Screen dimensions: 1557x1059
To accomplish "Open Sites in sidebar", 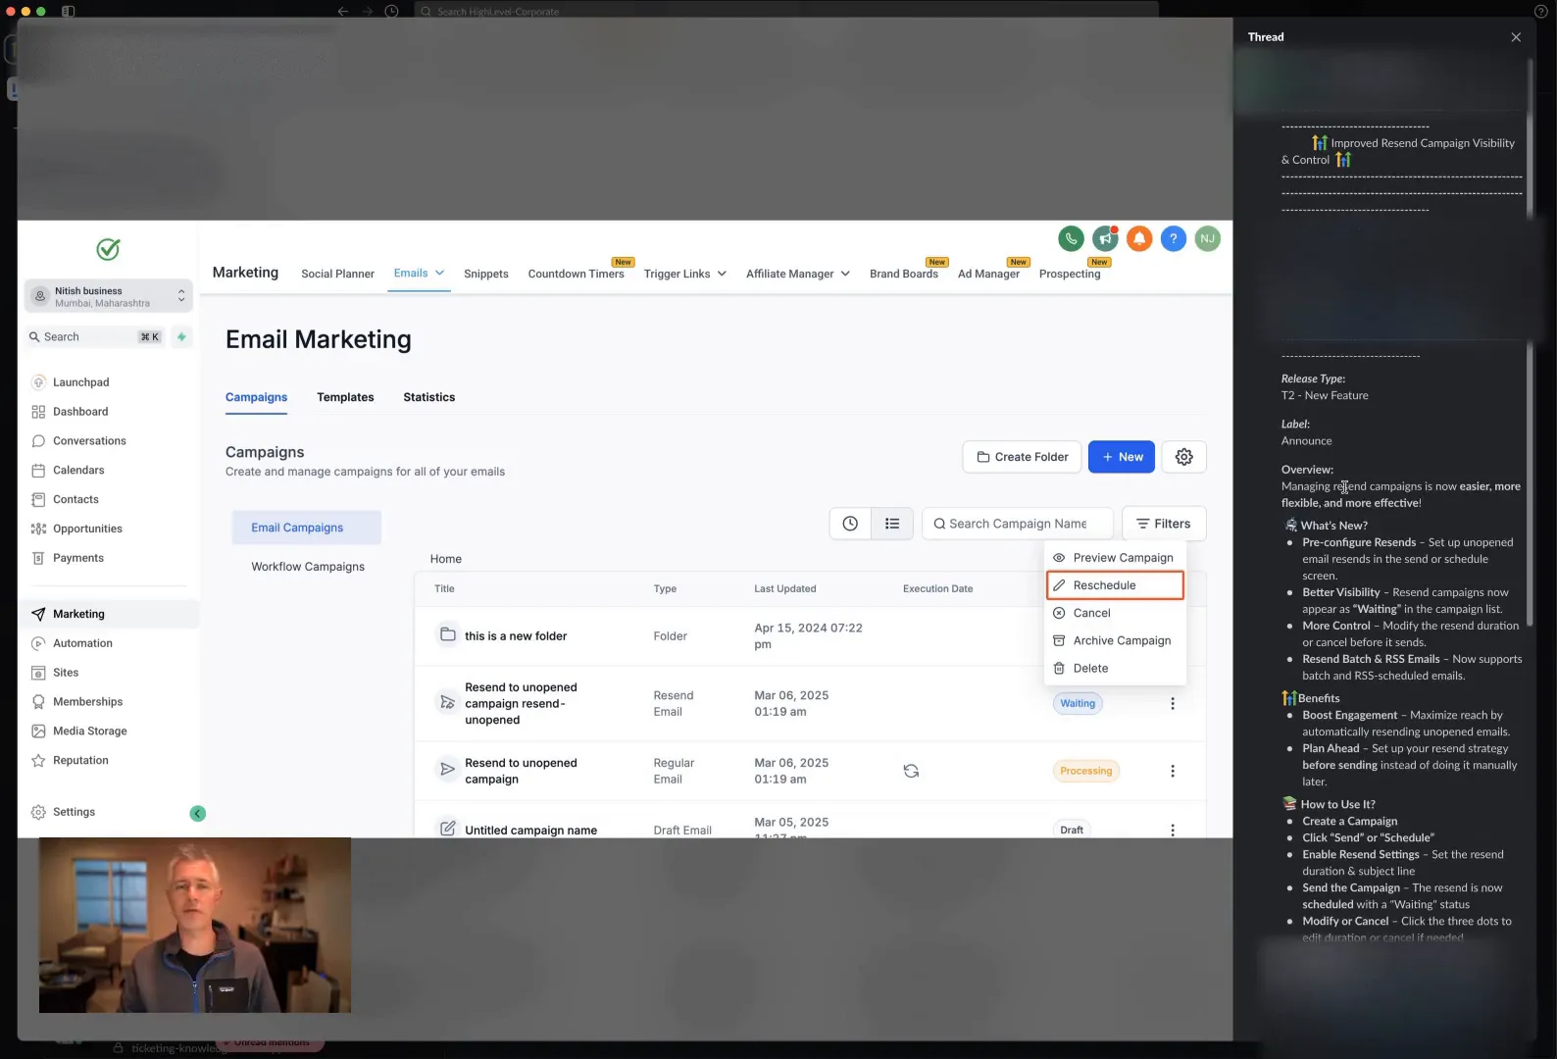I will 65,673.
